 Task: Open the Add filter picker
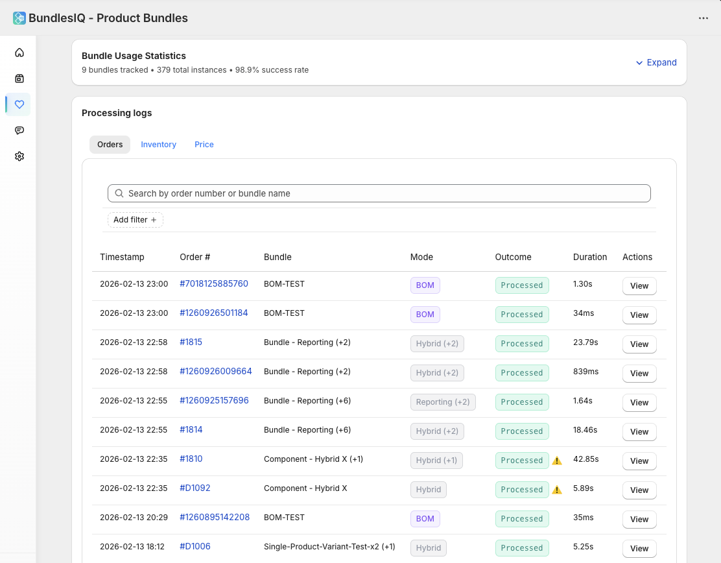click(135, 219)
